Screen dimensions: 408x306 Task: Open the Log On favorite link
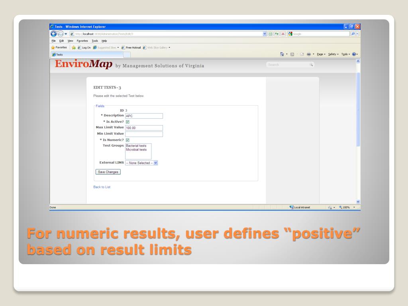[84, 48]
